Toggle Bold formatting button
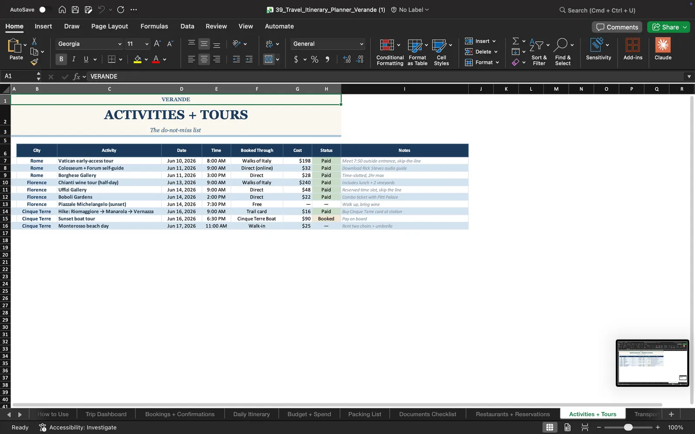Screen dimensions: 695x434 click(x=61, y=59)
